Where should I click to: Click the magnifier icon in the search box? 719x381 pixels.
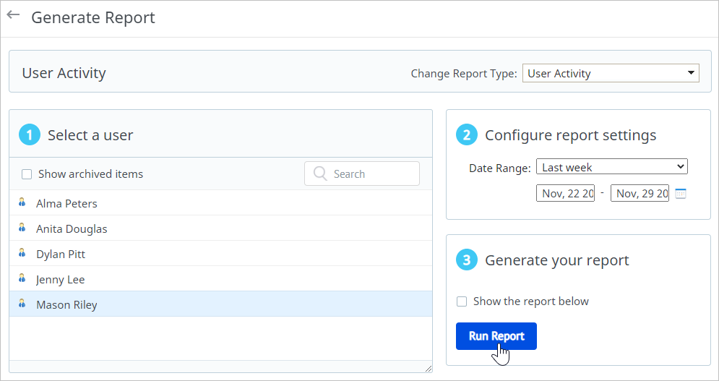[320, 174]
